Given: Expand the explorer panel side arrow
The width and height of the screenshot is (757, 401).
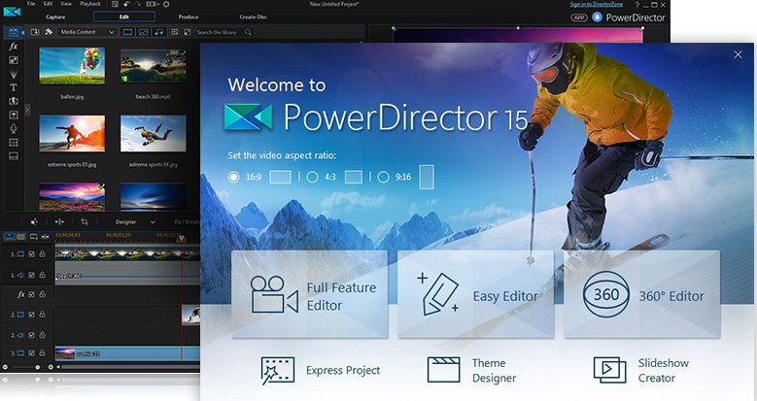Looking at the screenshot, I should [x=27, y=110].
